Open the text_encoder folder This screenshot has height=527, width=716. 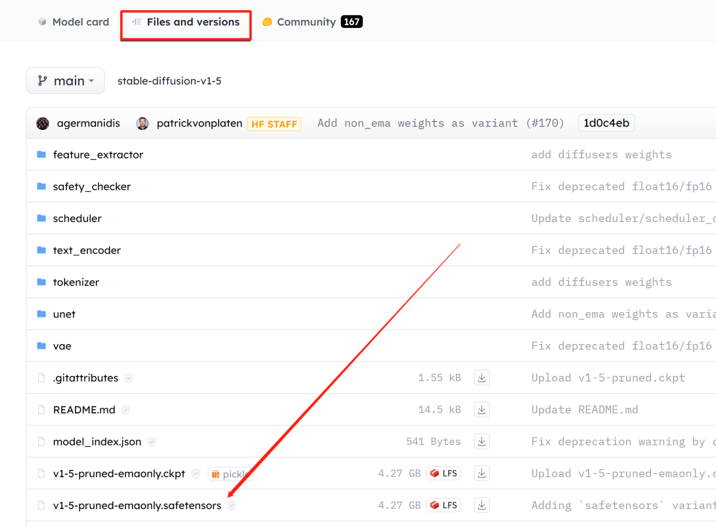click(87, 251)
